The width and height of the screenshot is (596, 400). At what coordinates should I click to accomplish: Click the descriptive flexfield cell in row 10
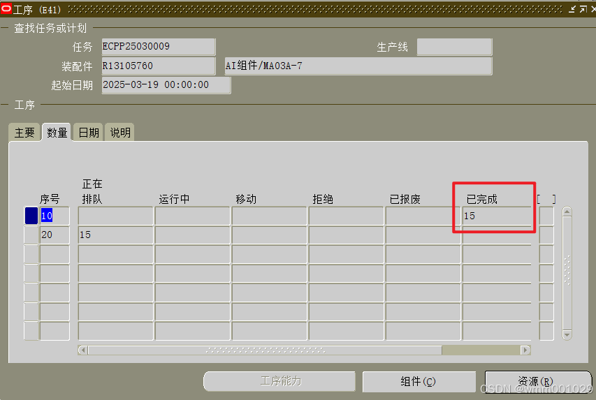coord(546,216)
